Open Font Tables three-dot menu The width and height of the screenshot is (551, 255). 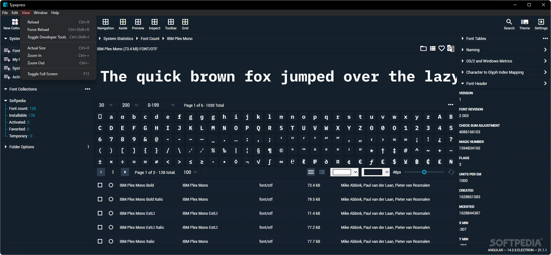pos(545,38)
